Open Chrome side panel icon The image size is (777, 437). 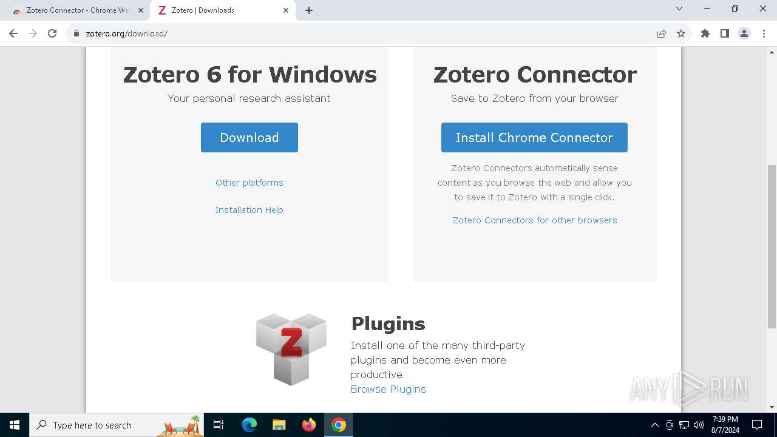click(725, 33)
